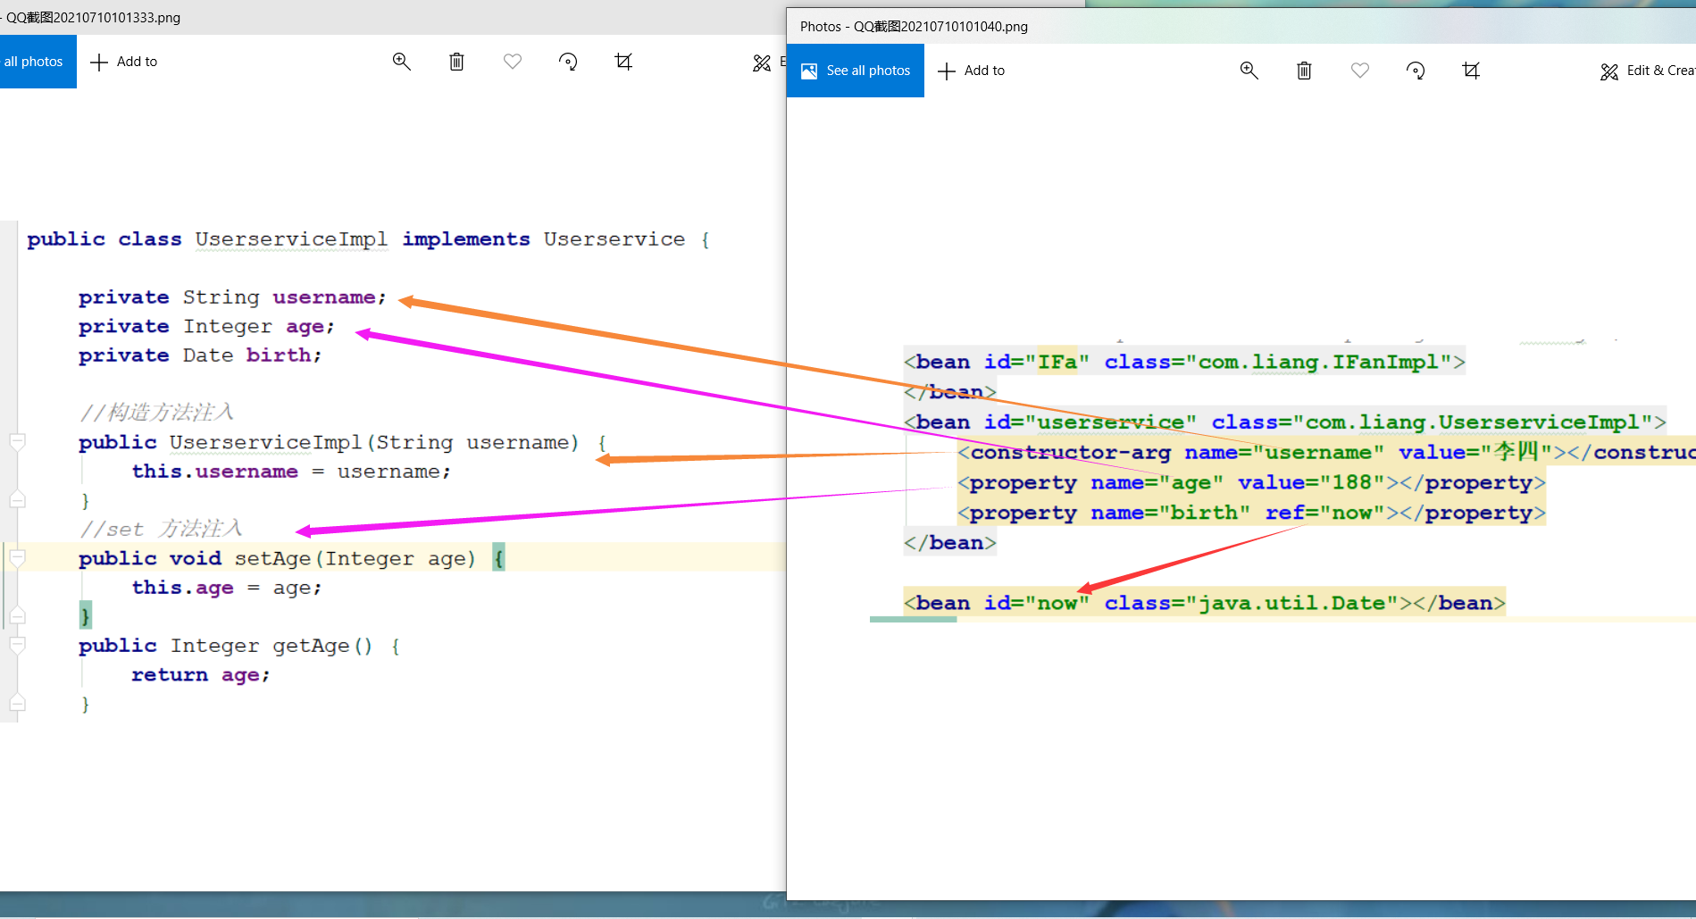Click 'all photos' button in left Photos window

[x=38, y=62]
